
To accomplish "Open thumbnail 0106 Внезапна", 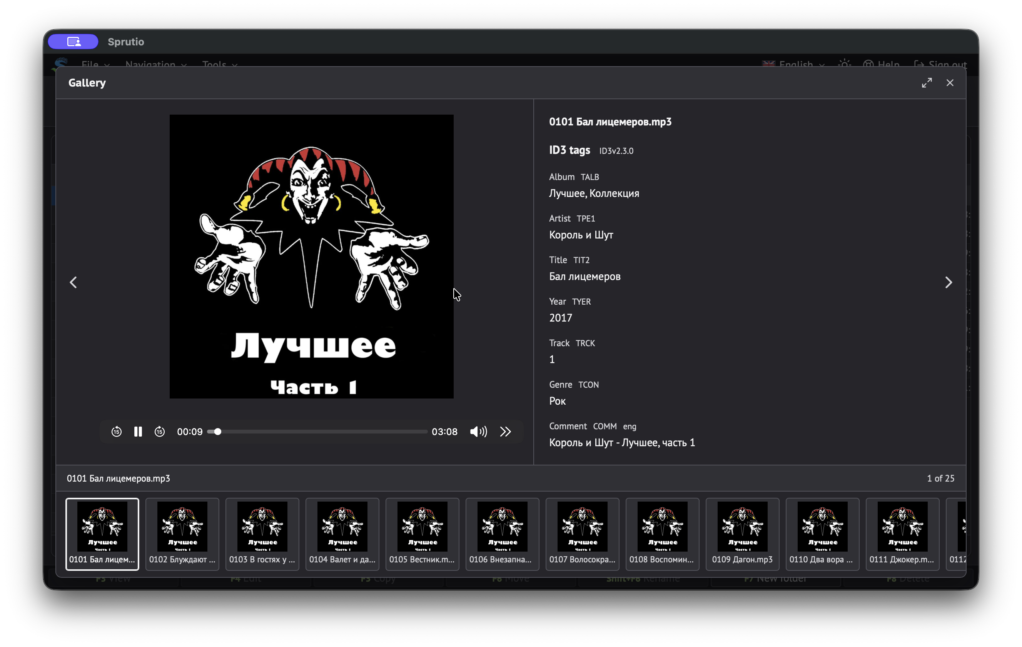I will point(503,534).
